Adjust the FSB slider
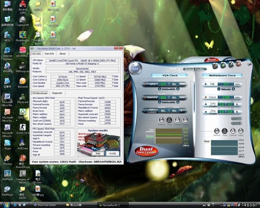 tap(226, 89)
